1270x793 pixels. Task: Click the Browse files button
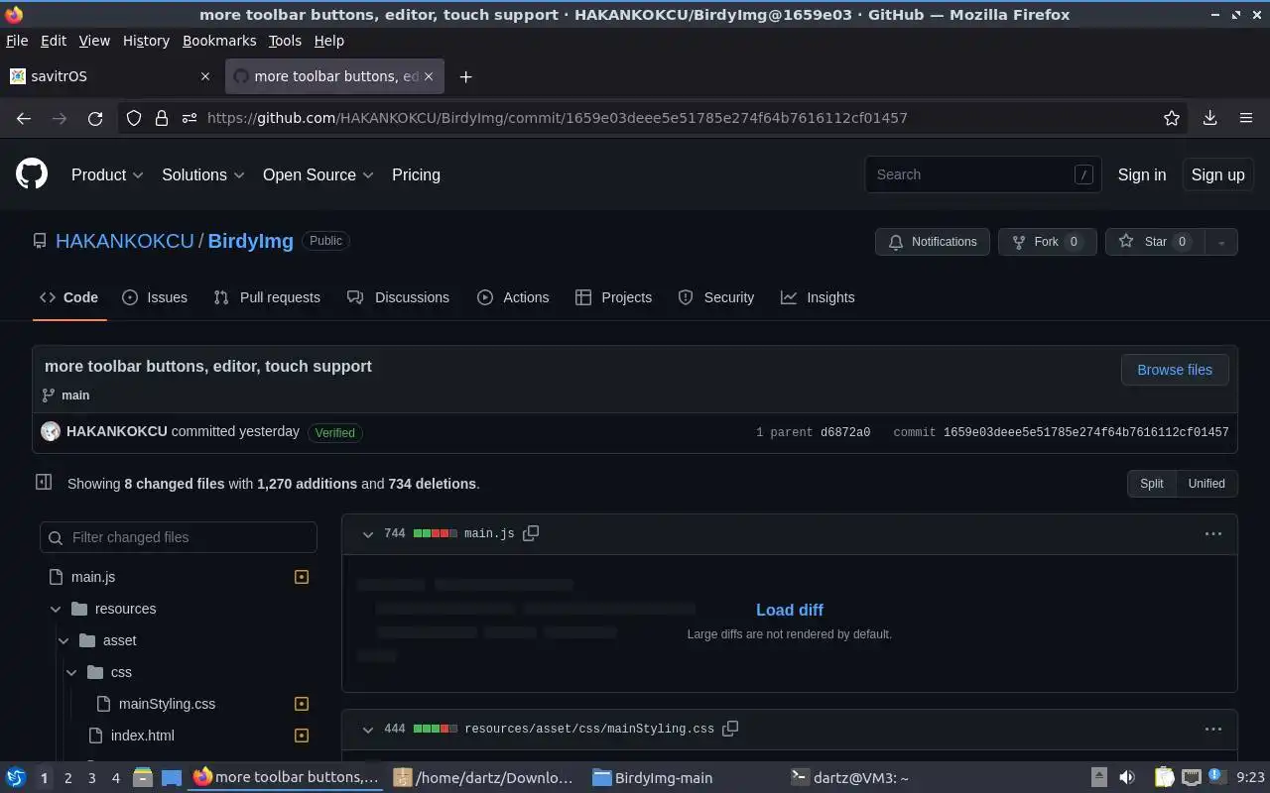coord(1175,370)
